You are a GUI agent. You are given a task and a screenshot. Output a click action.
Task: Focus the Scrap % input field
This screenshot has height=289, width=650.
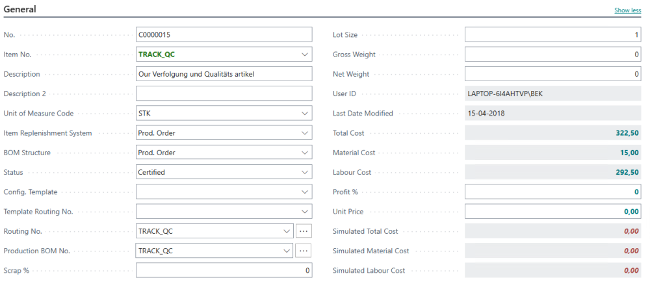224,270
